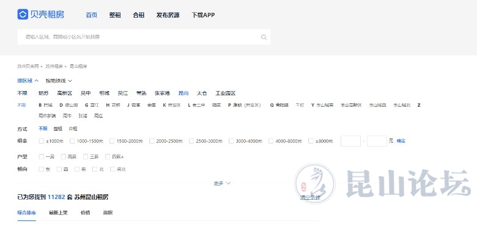The height and width of the screenshot is (229, 477).
Task: Click the maximum rent input box
Action: 377,141
